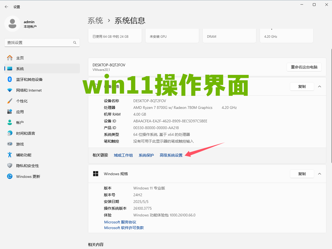Click install date 2025/5/5
Image resolution: width=332 pixels, height=249 pixels.
(x=141, y=202)
